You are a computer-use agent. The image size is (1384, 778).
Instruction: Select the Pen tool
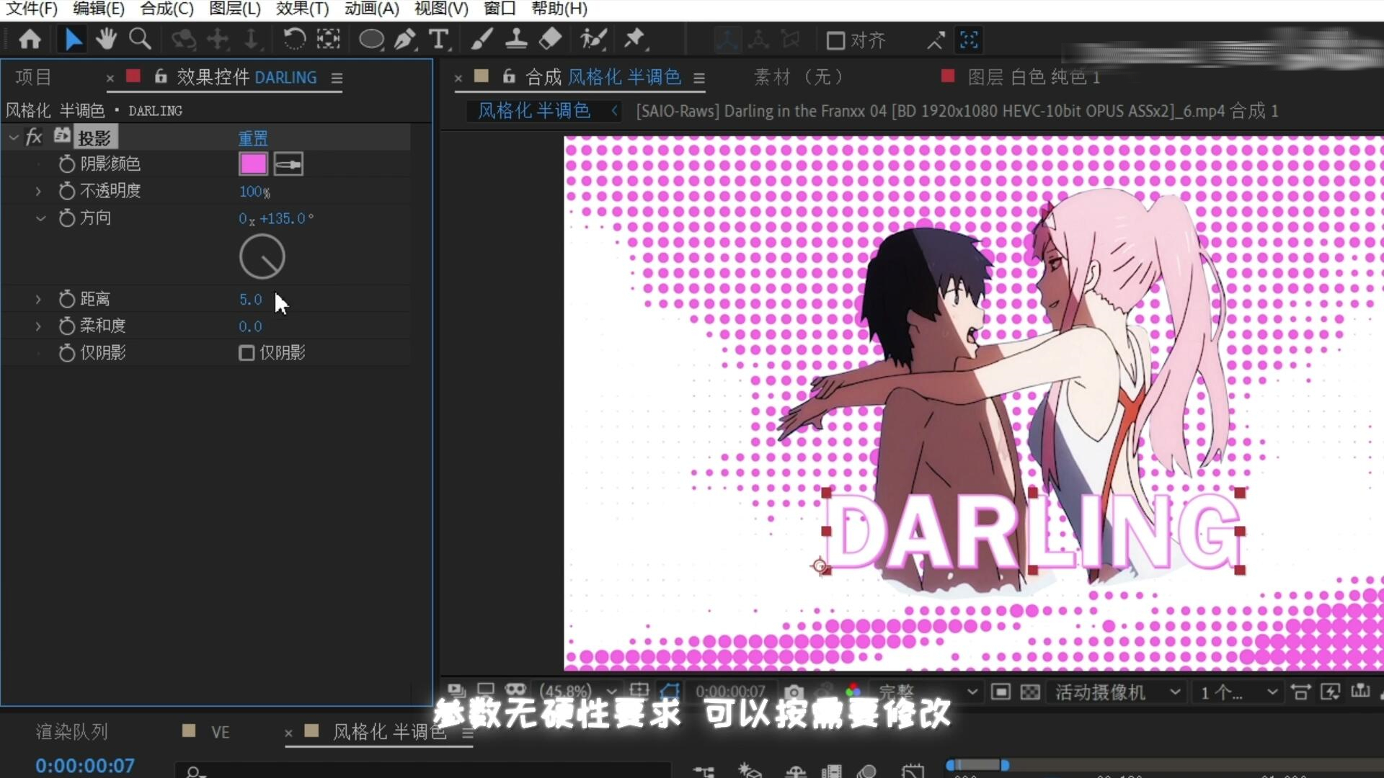coord(405,39)
